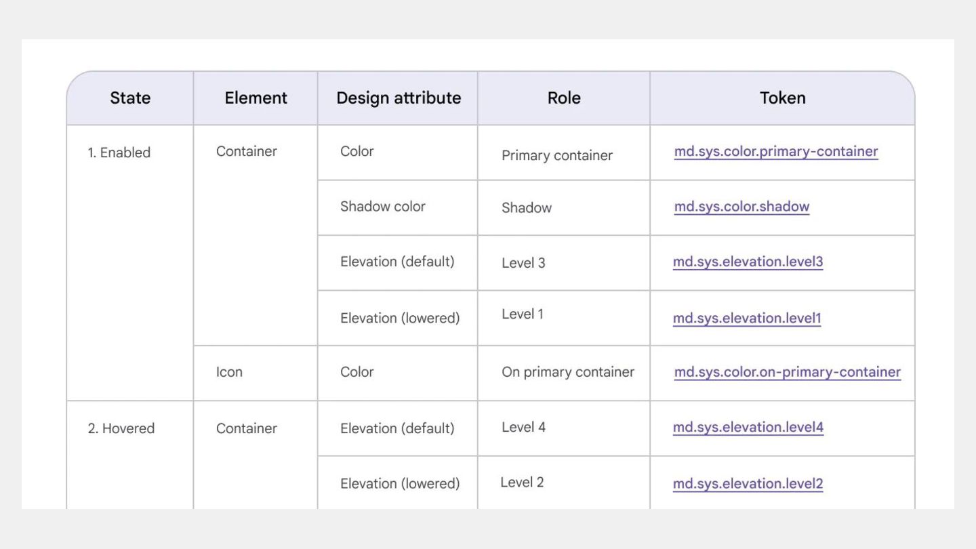Click the 'Shadow color' design attribute cell
976x549 pixels.
point(382,207)
